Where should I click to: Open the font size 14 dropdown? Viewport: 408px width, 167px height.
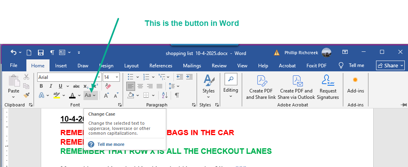(x=117, y=77)
